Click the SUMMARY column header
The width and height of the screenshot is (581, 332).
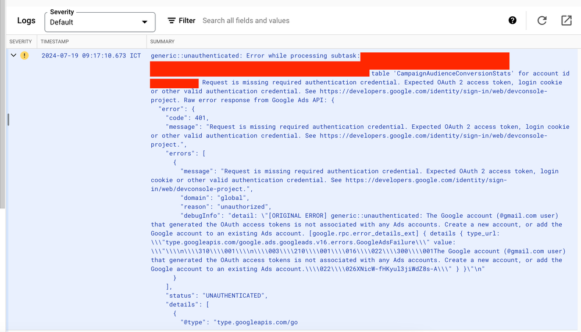click(162, 41)
